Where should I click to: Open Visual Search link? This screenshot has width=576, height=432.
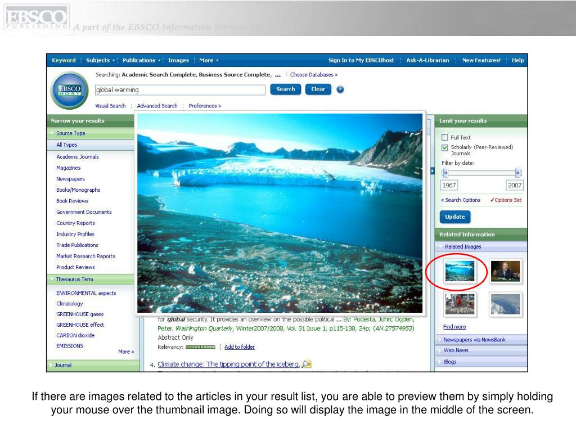pyautogui.click(x=110, y=106)
